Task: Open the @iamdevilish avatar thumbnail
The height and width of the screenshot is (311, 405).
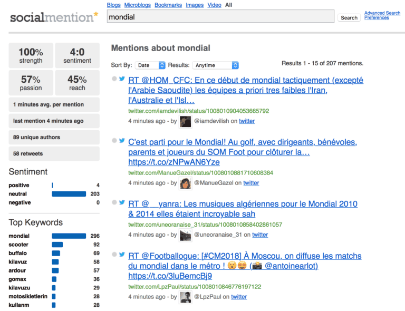Action: [185, 121]
